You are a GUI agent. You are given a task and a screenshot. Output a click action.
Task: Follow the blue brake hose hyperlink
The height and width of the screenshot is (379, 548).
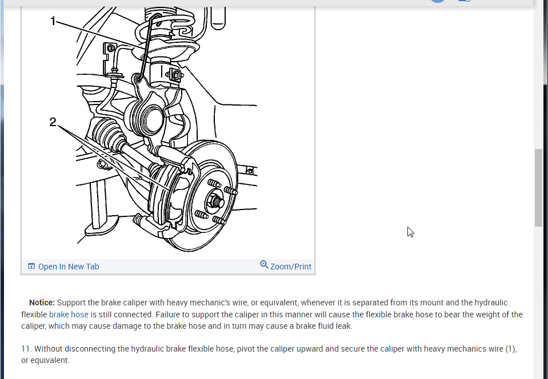click(69, 315)
